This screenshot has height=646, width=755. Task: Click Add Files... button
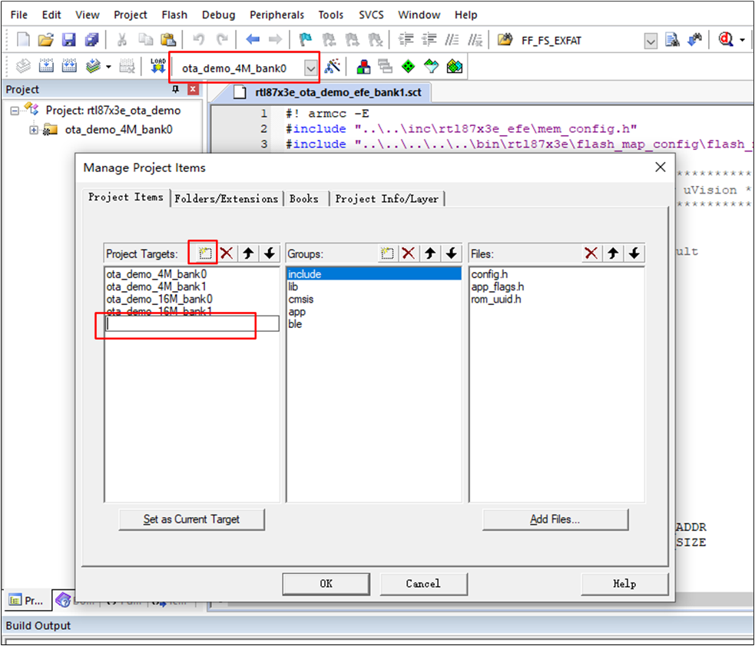click(x=555, y=519)
